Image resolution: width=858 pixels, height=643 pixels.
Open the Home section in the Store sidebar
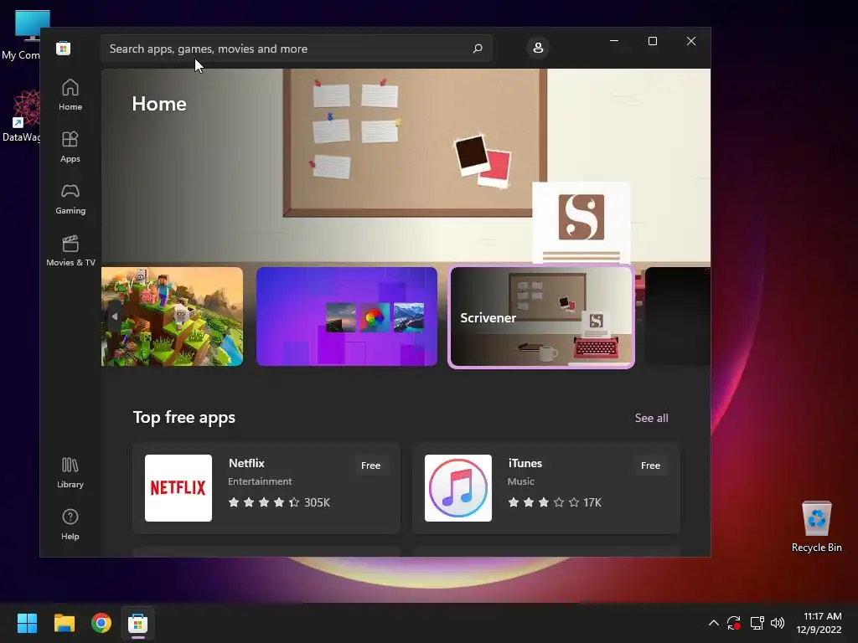tap(70, 95)
